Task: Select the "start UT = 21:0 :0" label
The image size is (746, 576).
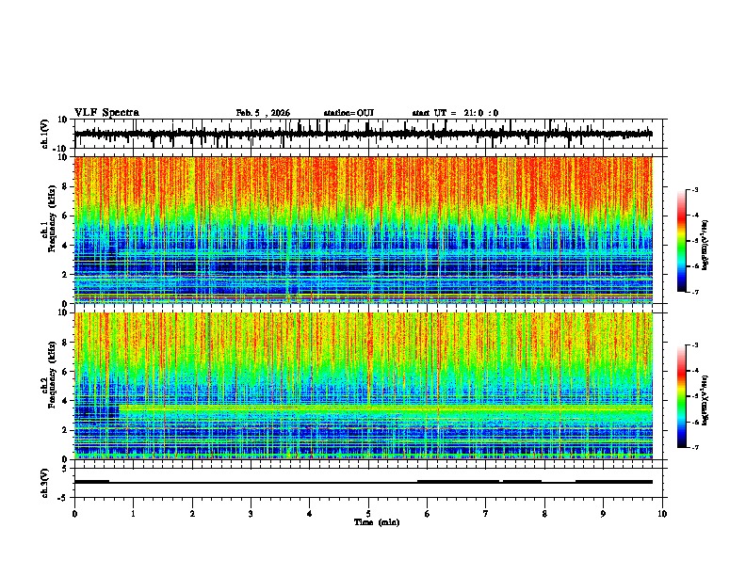Action: (455, 113)
